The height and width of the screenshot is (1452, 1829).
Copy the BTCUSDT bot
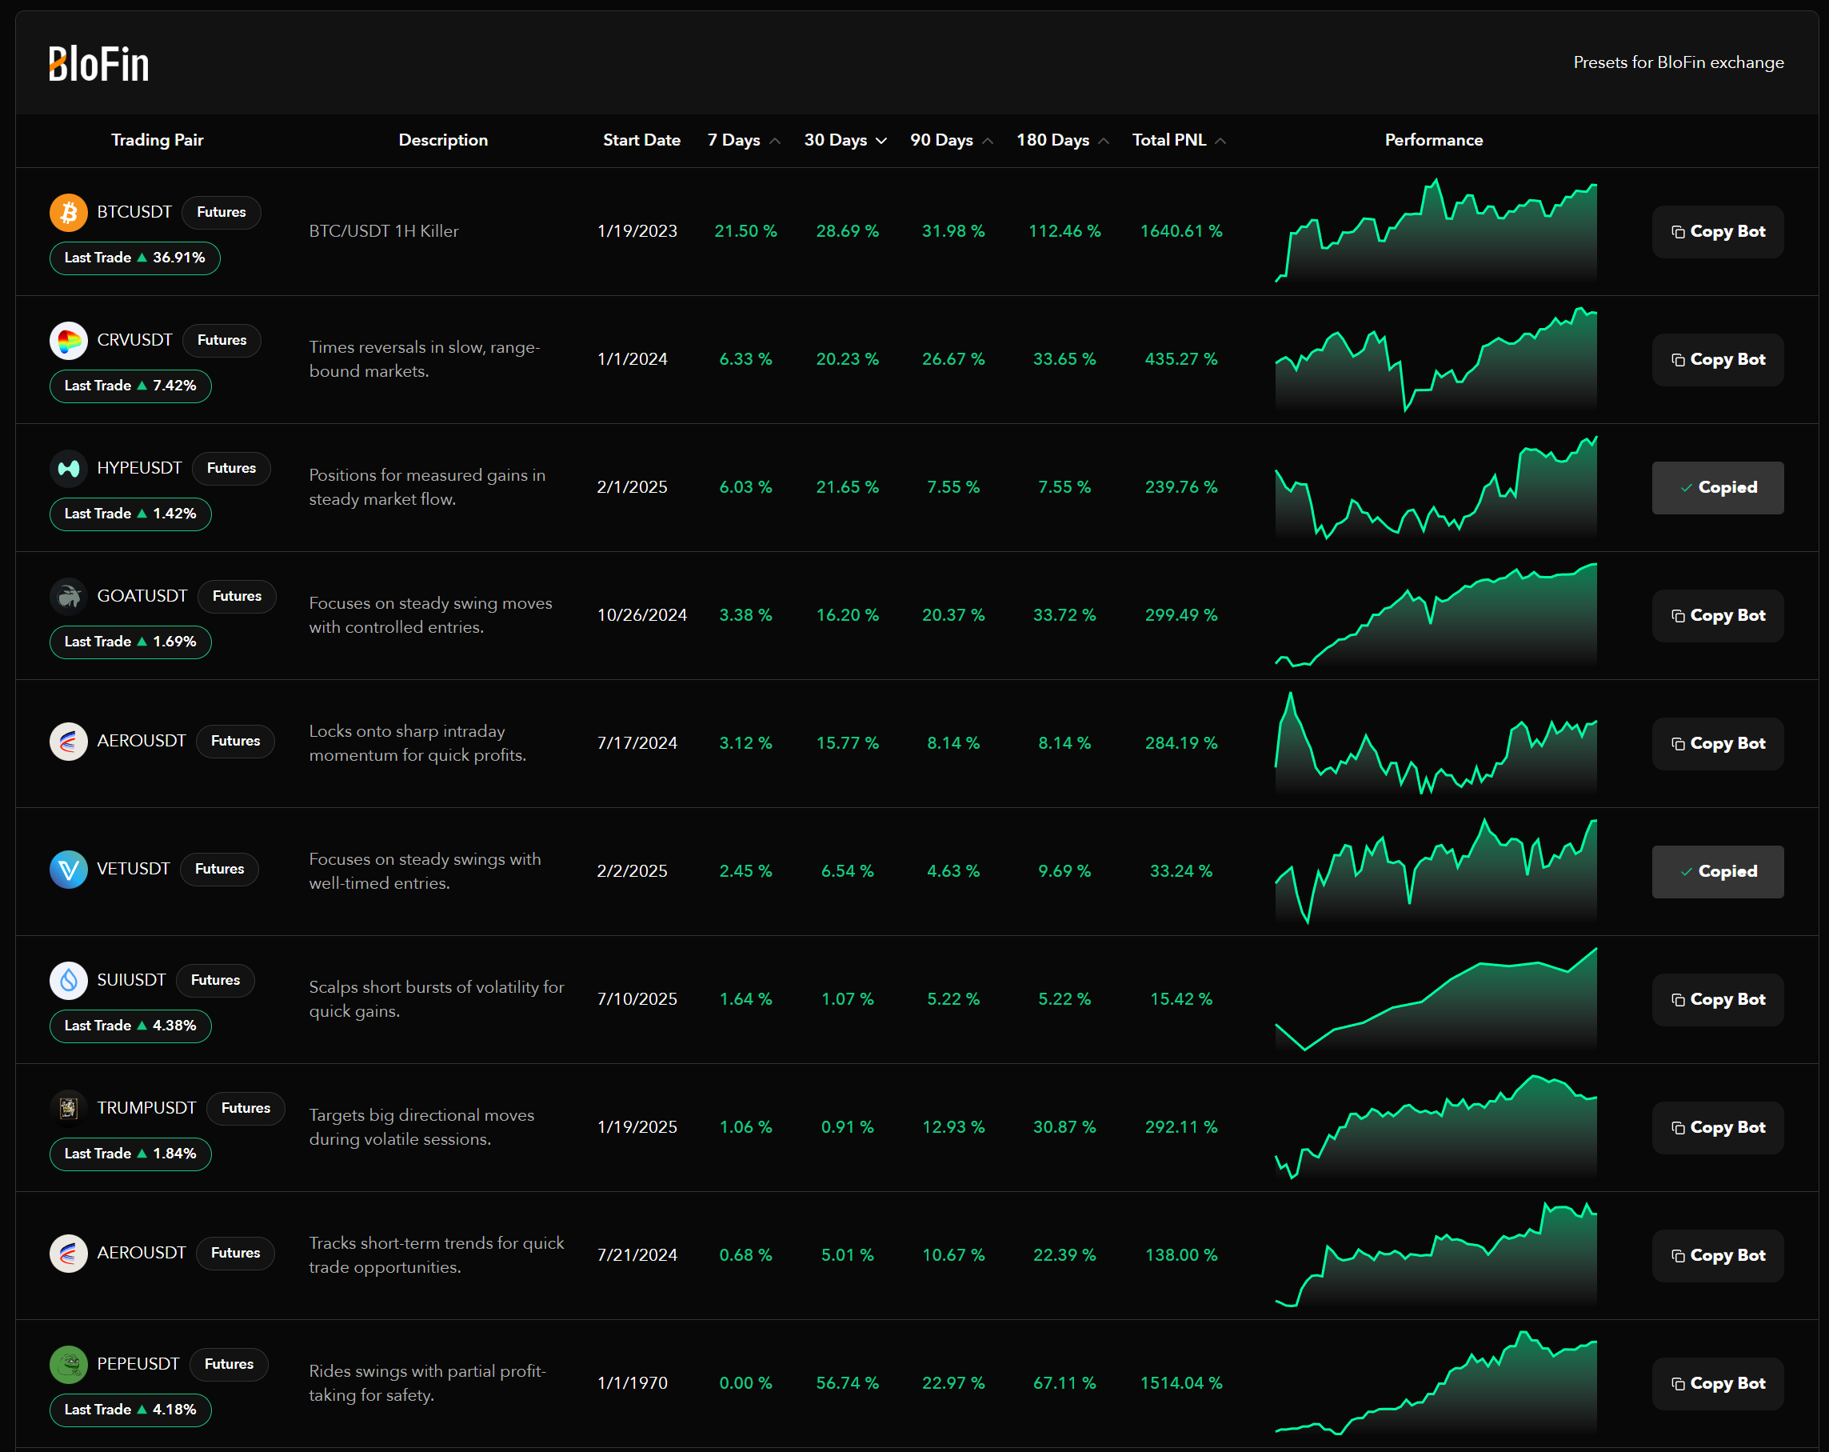1718,232
